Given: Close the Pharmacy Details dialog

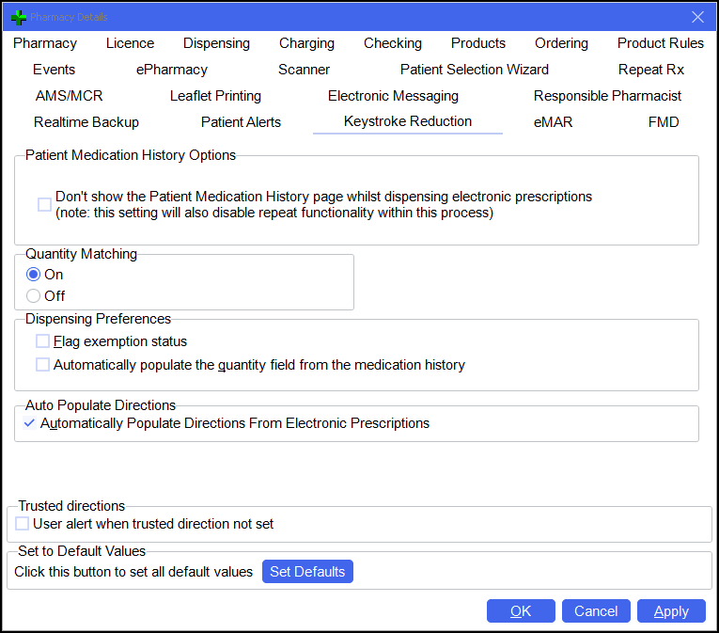Looking at the screenshot, I should coord(697,17).
